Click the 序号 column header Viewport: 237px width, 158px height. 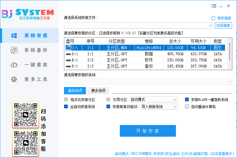[90, 41]
